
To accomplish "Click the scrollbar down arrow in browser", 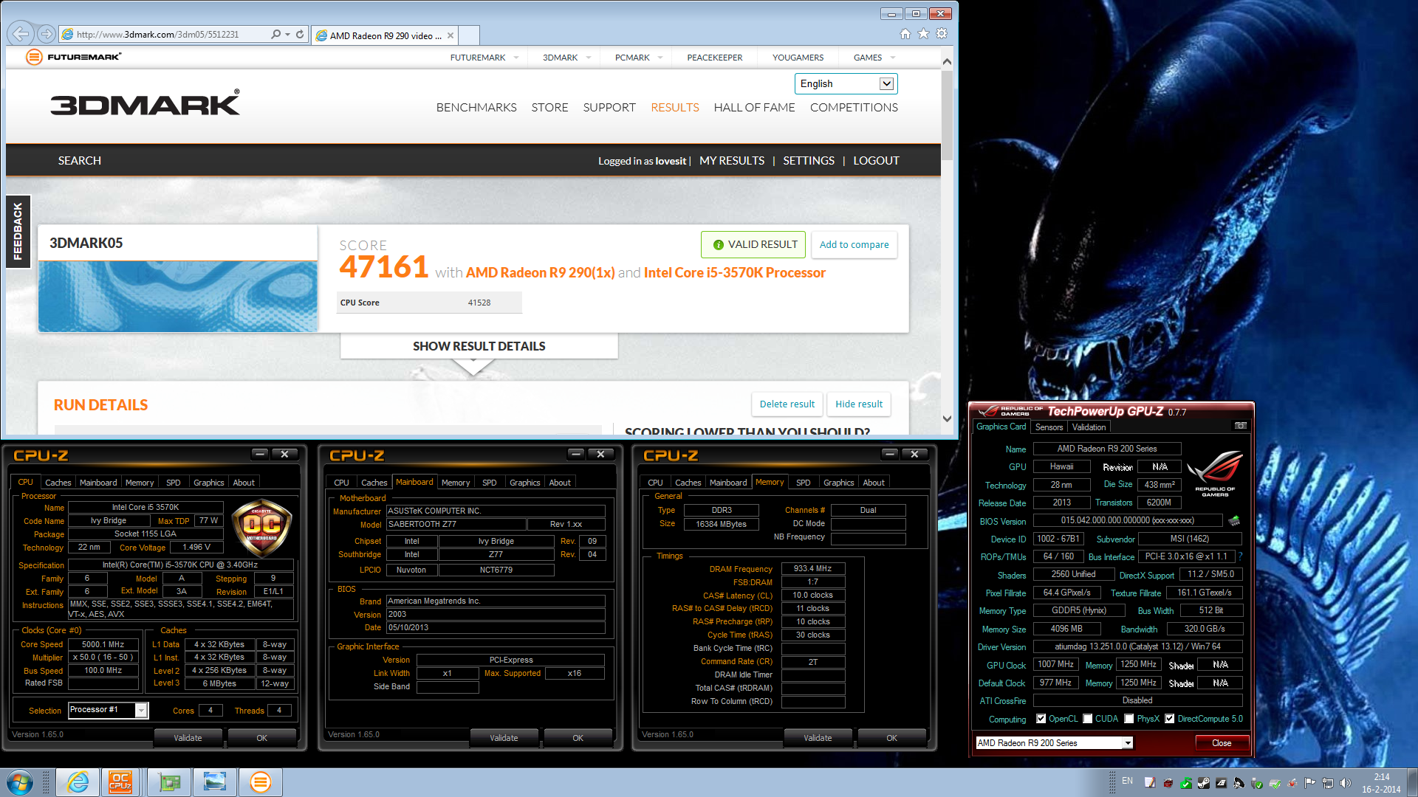I will pyautogui.click(x=947, y=419).
